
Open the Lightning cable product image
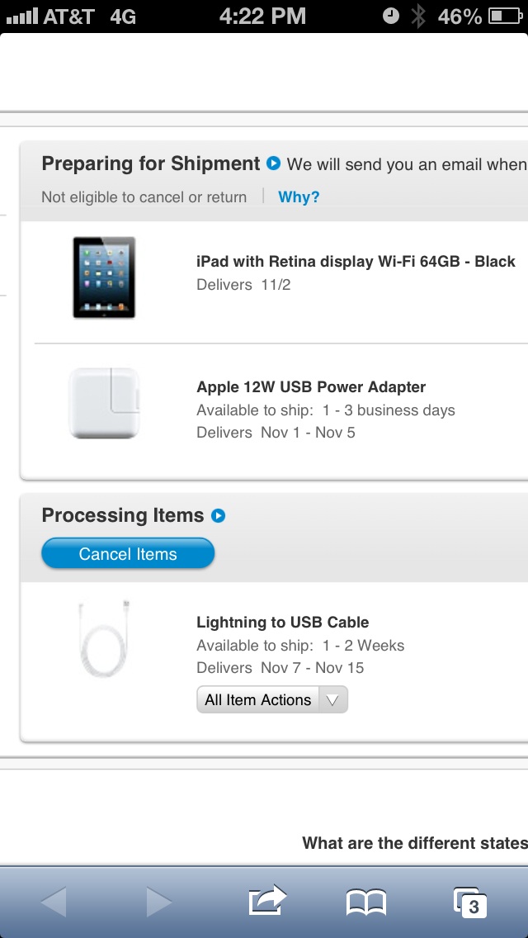[x=104, y=639]
